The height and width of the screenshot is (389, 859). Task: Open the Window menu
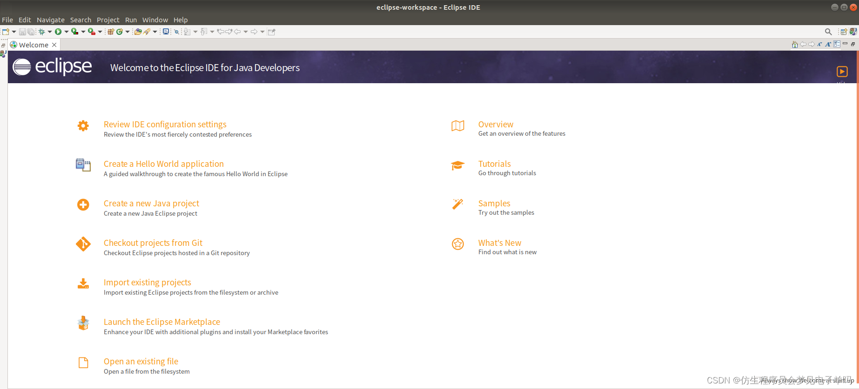155,20
